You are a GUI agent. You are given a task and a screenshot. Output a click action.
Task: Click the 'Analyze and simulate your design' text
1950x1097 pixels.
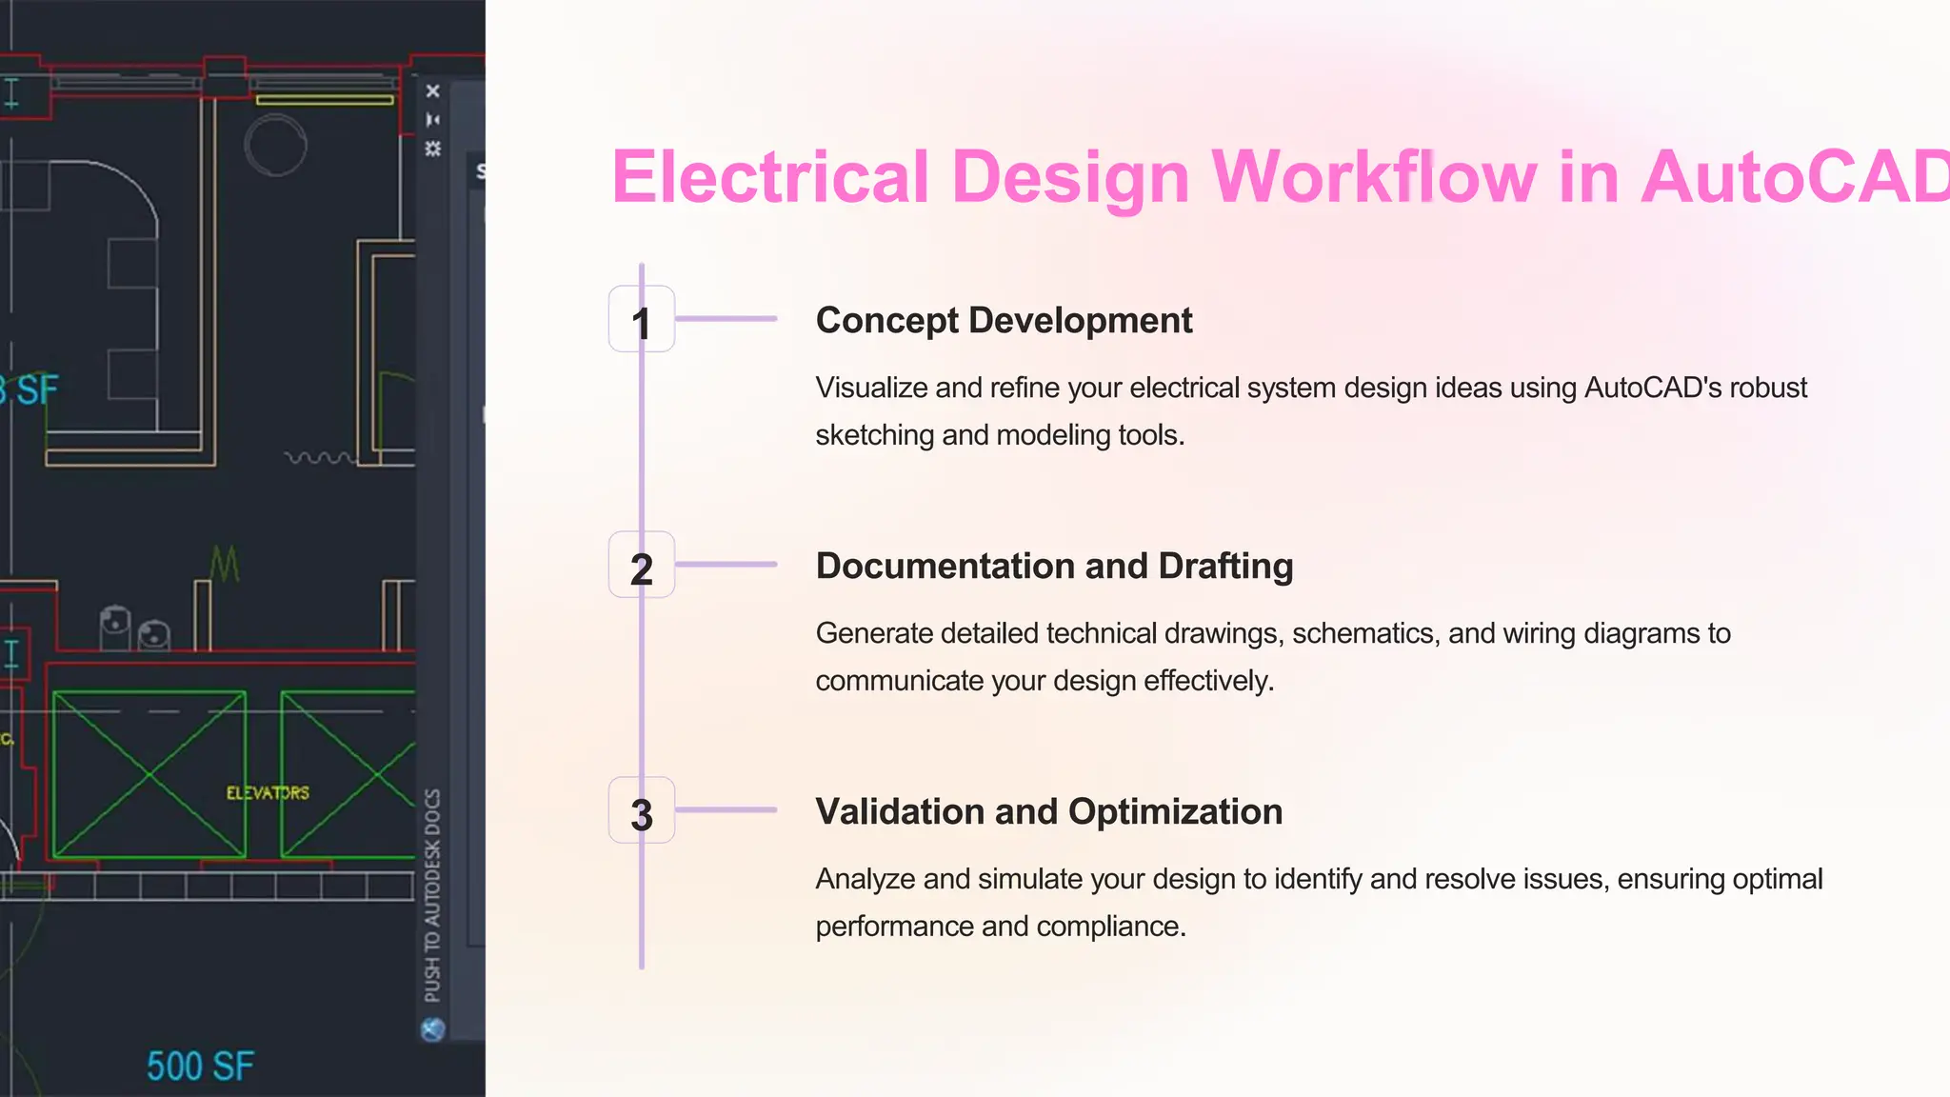[1319, 903]
